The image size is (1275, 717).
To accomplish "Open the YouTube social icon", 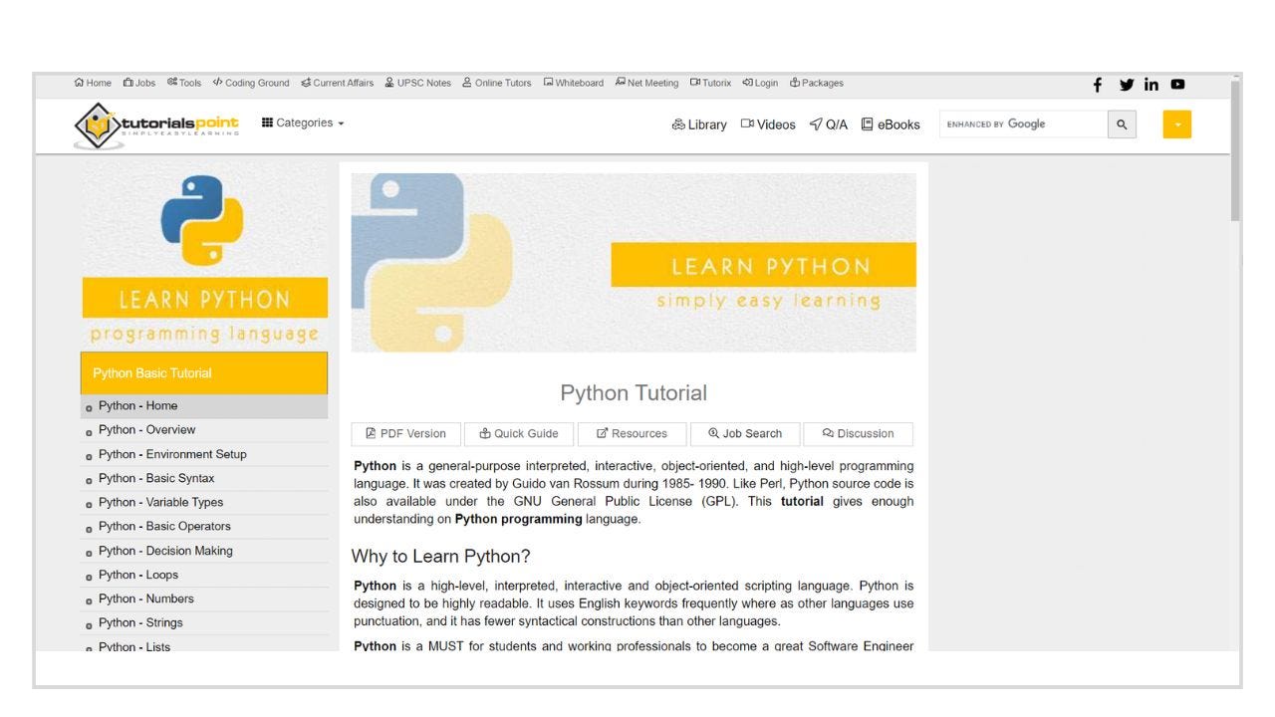I will pos(1178,85).
